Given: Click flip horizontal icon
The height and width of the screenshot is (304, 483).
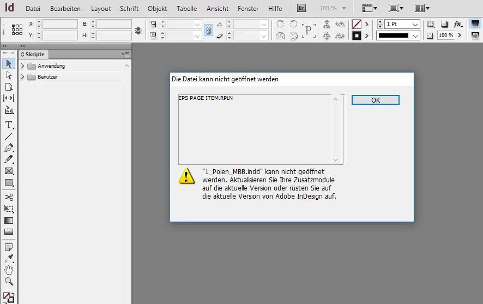Looking at the screenshot, I should tap(280, 36).
